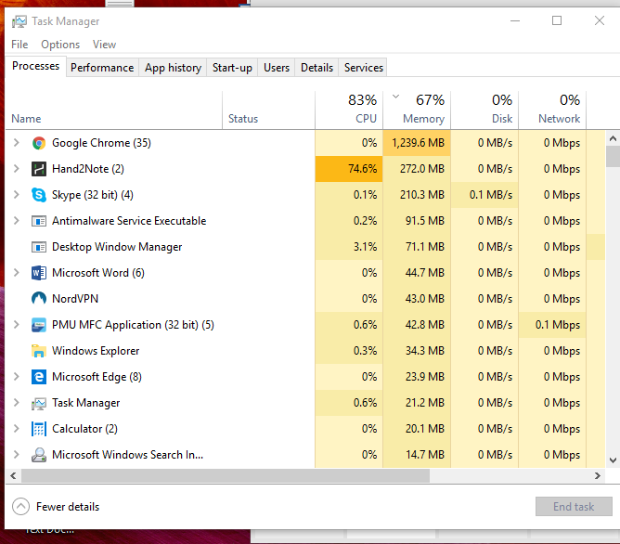Click the 0.1 Mbps network cell
This screenshot has height=544, width=620.
point(552,325)
